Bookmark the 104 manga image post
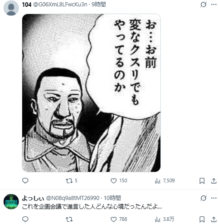Viewport: 218px width, 224px height. pyautogui.click(x=202, y=181)
